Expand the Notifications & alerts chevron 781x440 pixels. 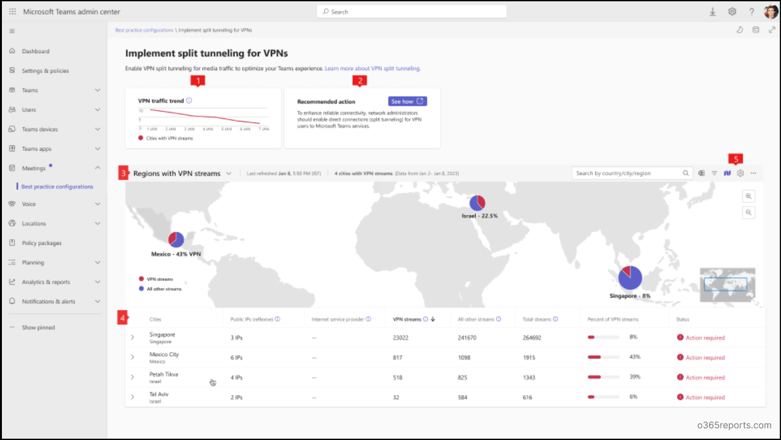[x=97, y=302]
